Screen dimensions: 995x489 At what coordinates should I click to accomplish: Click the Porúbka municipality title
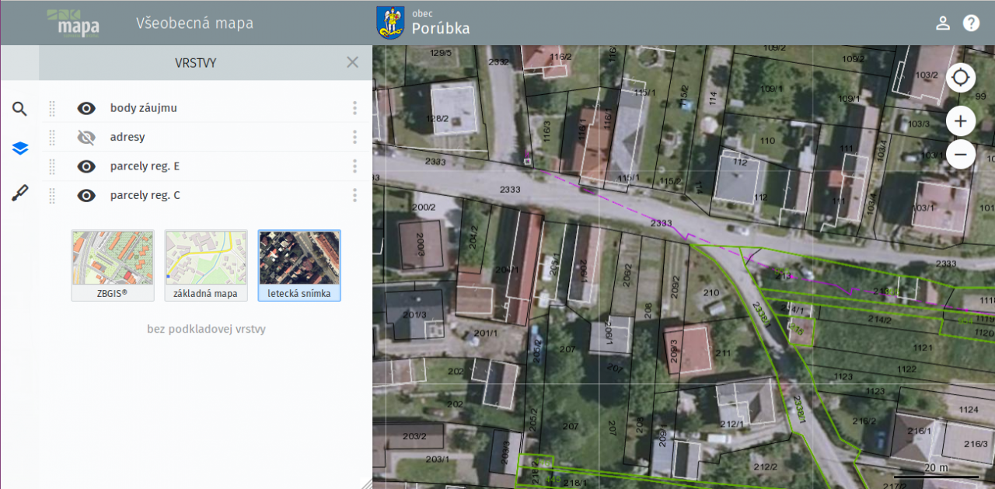[x=440, y=29]
